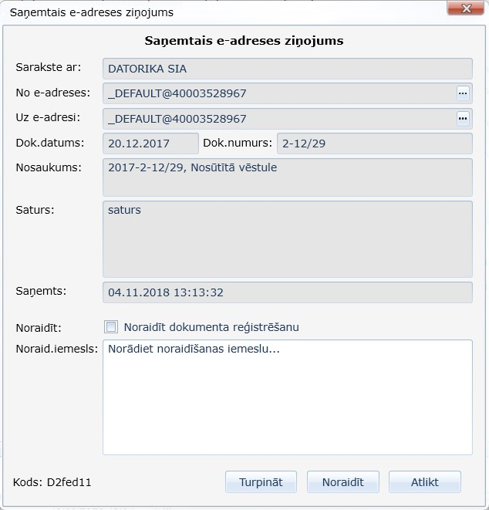Close the Saņemtais e-adreses ziņojums dialog
The image size is (489, 510).
click(x=466, y=9)
